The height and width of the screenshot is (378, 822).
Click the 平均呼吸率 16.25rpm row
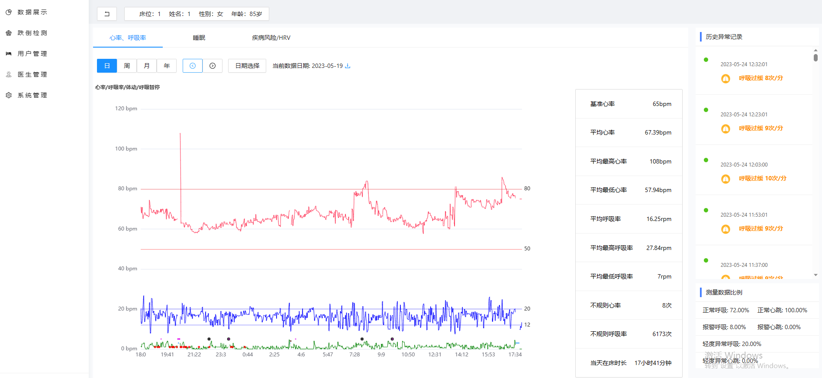coord(629,219)
